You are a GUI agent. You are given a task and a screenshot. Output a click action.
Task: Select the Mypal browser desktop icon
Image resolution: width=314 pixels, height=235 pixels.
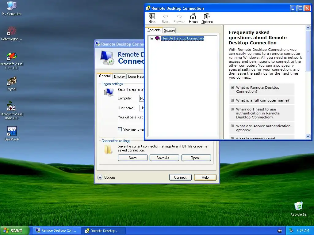click(x=12, y=84)
